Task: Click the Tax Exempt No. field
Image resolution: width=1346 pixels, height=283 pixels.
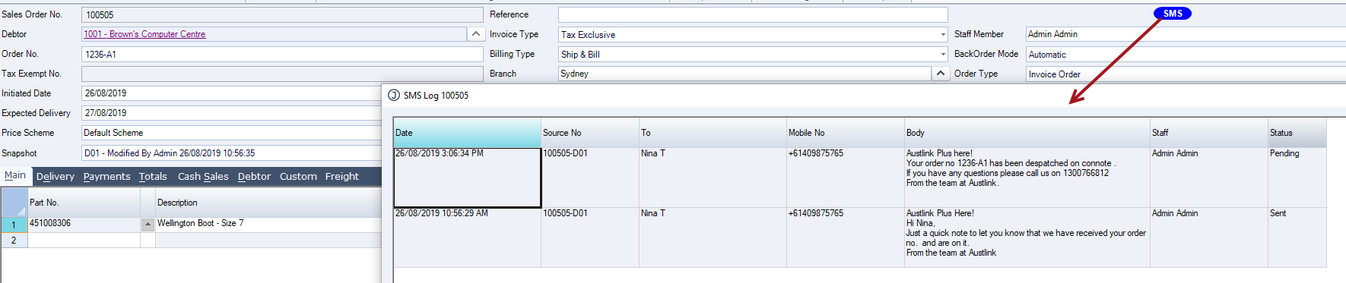Action: [282, 74]
